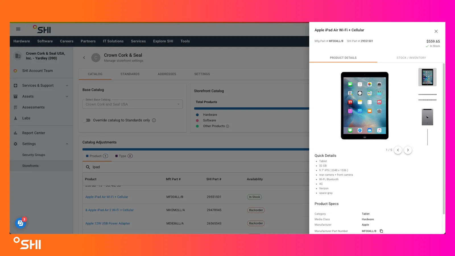
Task: Close the Apple iPad Air product panel
Action: [x=436, y=31]
